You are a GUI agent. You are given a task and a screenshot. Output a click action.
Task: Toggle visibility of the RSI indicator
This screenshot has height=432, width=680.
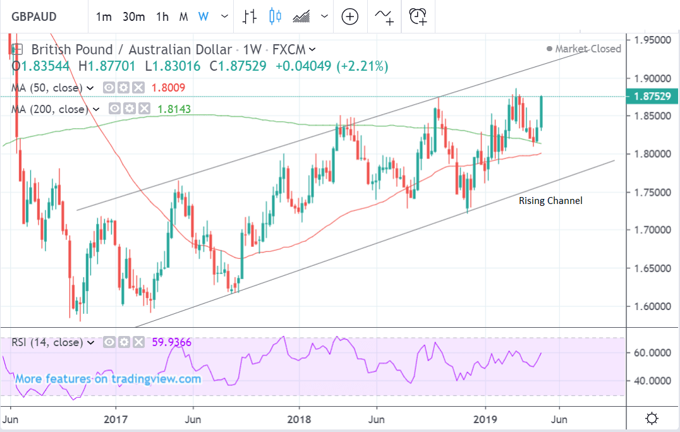[x=109, y=342]
